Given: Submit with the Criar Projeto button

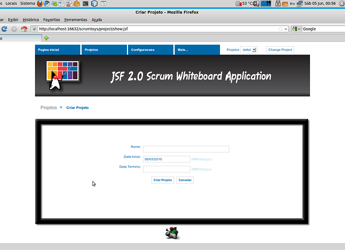Looking at the screenshot, I should point(162,180).
